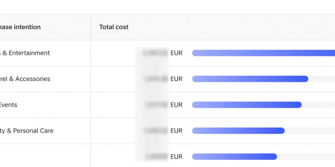The width and height of the screenshot is (335, 167).
Task: Click the Personal Care row cost bar
Action: point(238,131)
